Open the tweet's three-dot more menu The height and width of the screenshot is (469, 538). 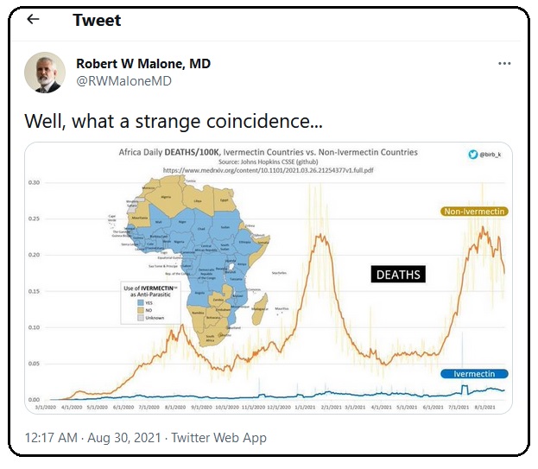pos(504,64)
